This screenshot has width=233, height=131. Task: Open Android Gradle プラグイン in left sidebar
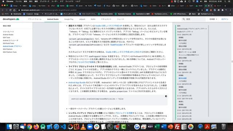(x=12, y=46)
